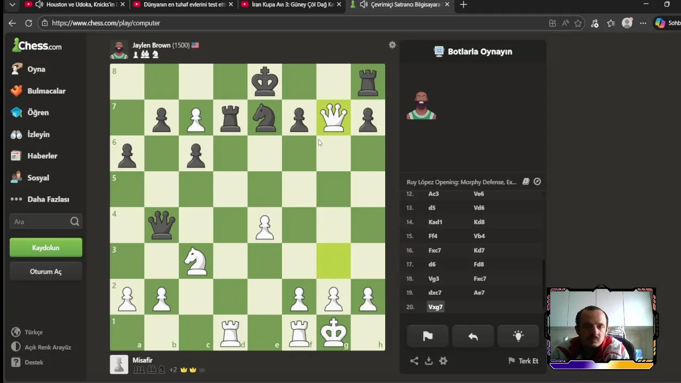Click the white queen on g7
The height and width of the screenshot is (383, 681).
334,118
